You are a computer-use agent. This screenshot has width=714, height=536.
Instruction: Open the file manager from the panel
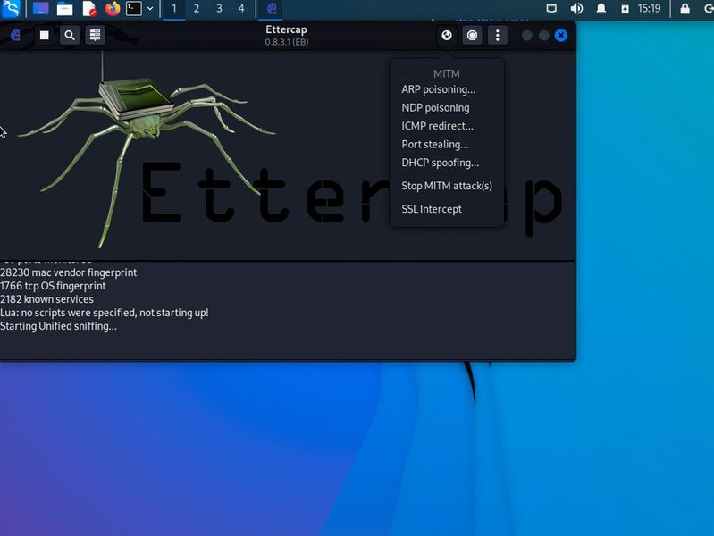[x=64, y=9]
